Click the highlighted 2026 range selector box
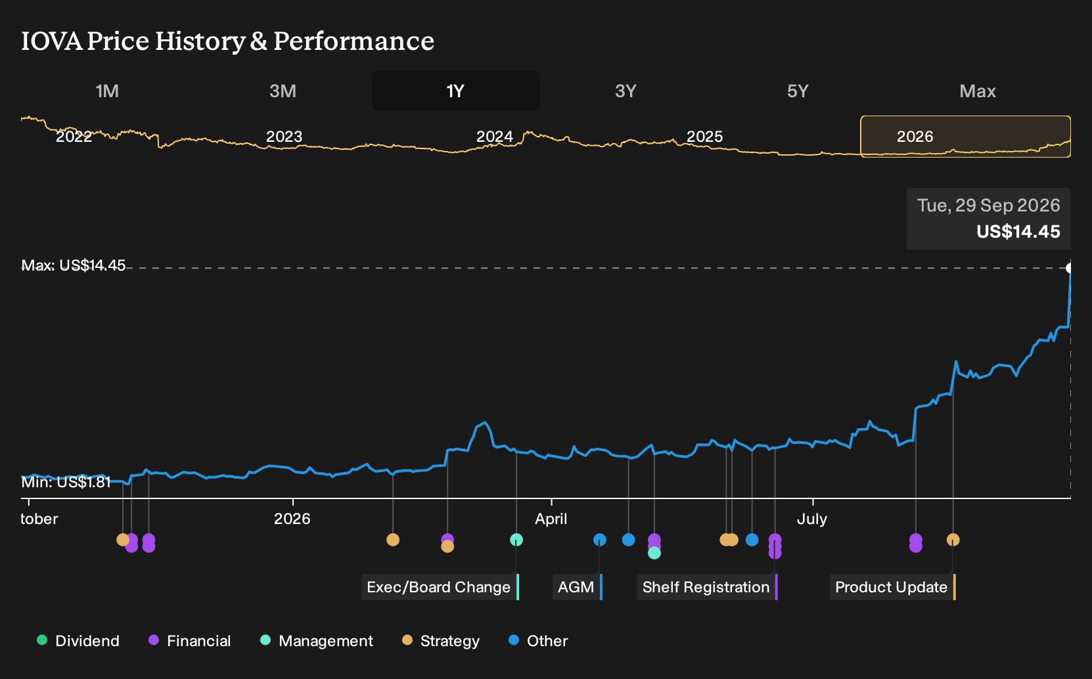The height and width of the screenshot is (679, 1092). click(x=965, y=137)
